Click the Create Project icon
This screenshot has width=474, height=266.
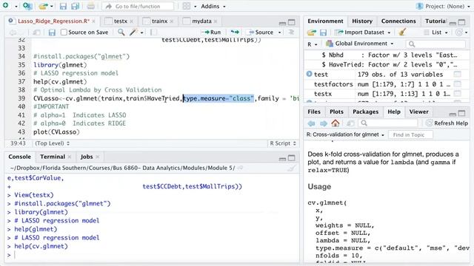(27, 6)
